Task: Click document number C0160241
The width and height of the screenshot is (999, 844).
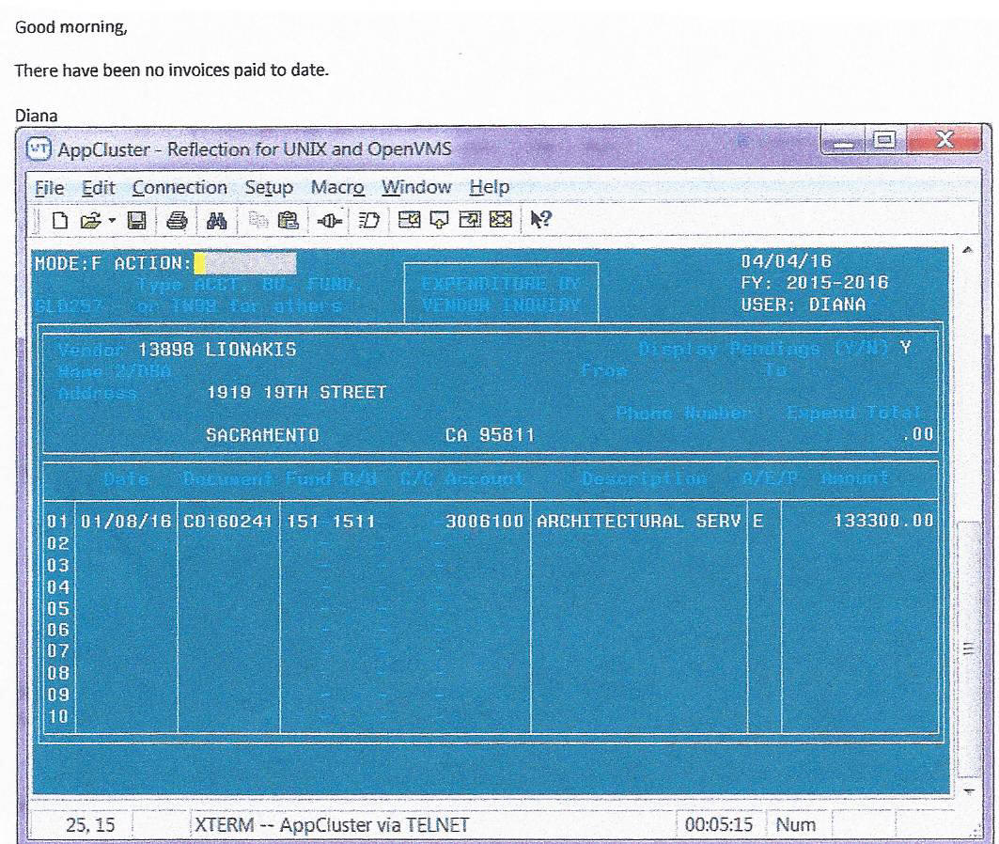Action: point(228,521)
